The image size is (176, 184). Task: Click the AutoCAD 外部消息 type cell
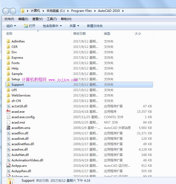[117, 128]
